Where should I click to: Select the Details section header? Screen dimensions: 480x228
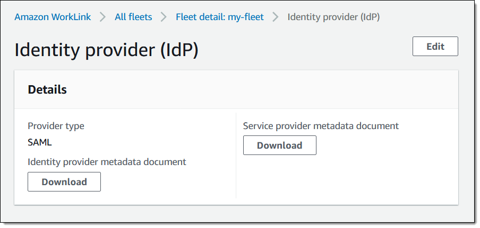47,89
